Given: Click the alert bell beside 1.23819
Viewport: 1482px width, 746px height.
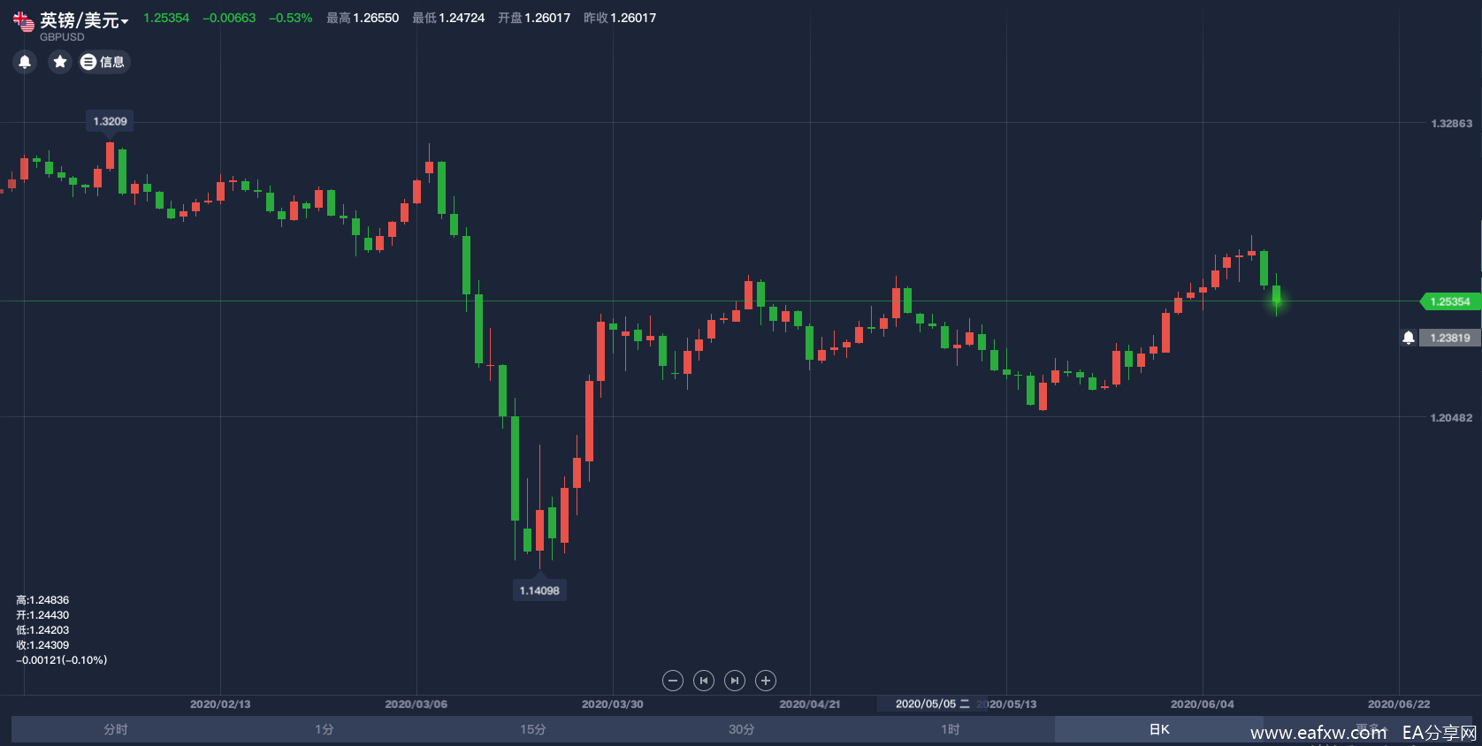Looking at the screenshot, I should click(1409, 338).
